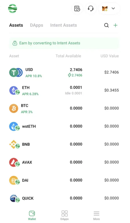Screen dimensions: 130x223
Task: Click Earn by converting to Intent Assets banner
Action: pos(64,43)
